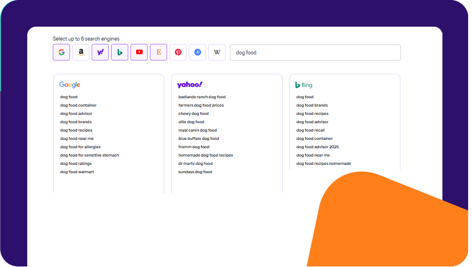Toggle the Yahoo search engine icon
Image resolution: width=472 pixels, height=267 pixels.
100,52
